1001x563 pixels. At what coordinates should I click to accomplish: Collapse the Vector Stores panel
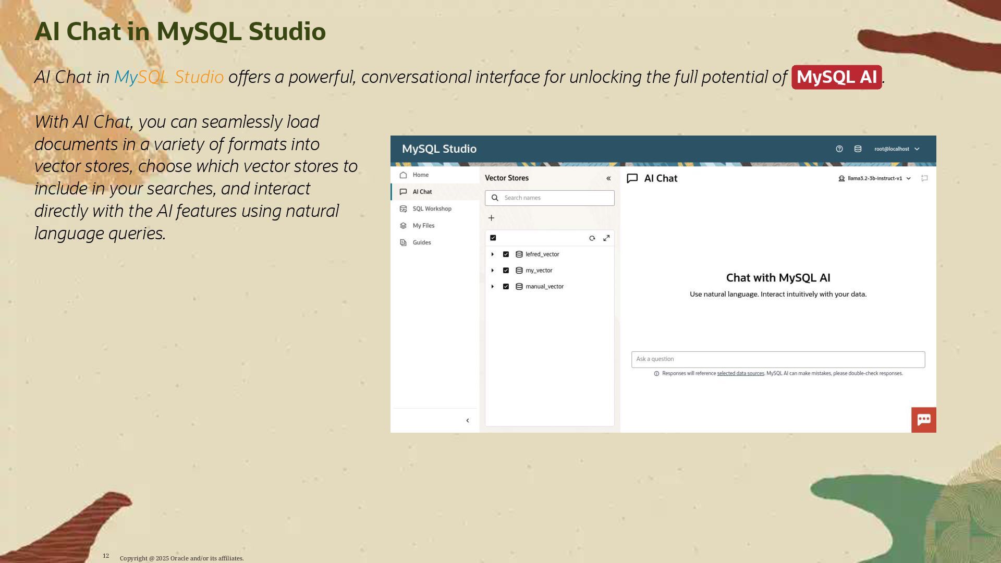[608, 178]
